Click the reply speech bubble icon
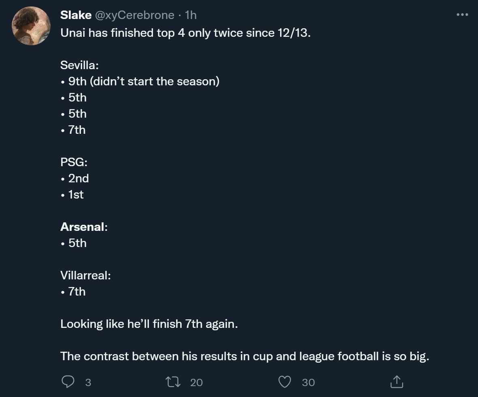The image size is (478, 397). tap(68, 382)
